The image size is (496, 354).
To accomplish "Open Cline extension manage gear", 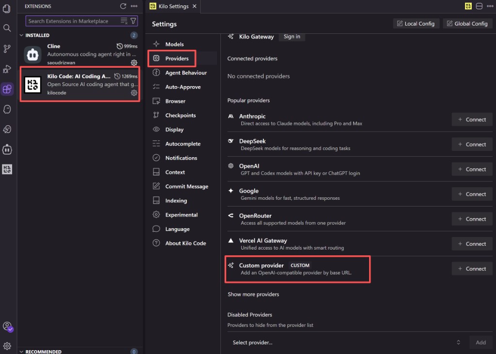I will point(134,62).
